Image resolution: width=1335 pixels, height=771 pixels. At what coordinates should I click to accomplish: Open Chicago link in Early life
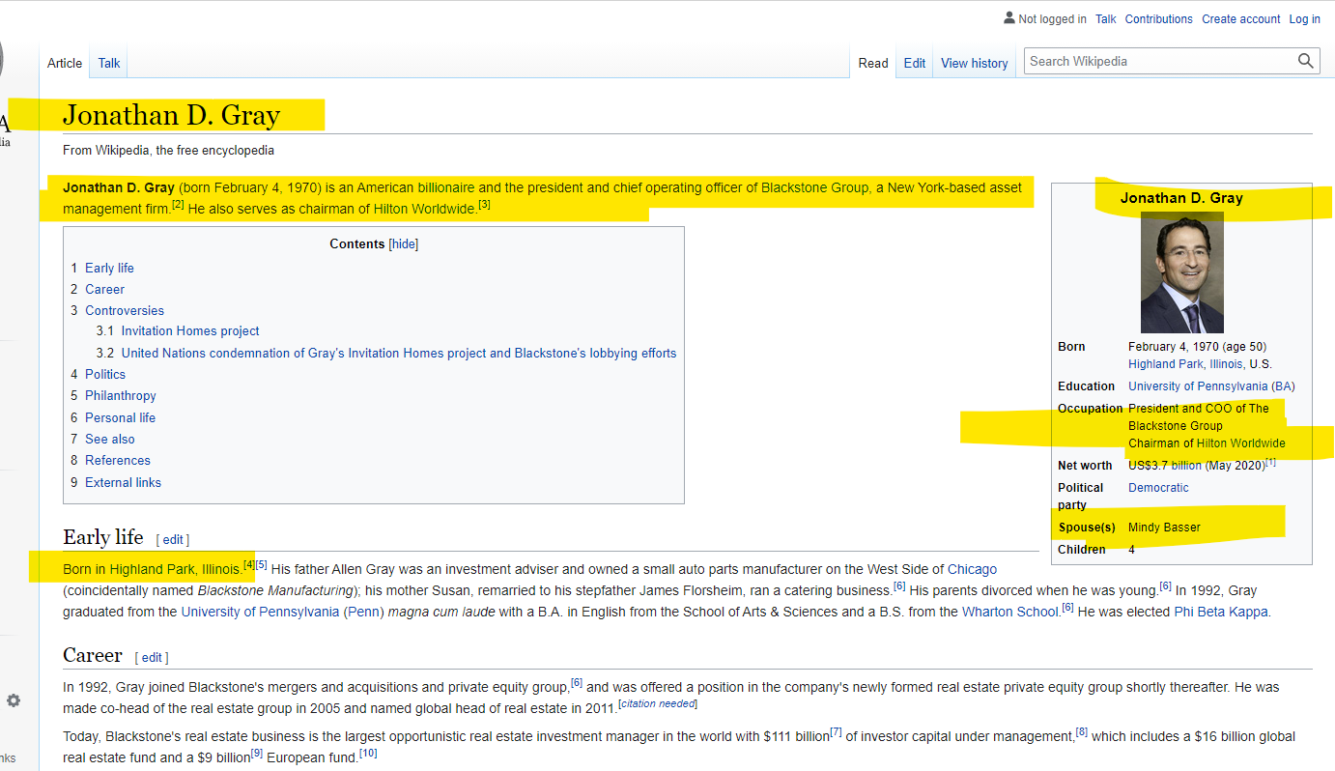(972, 569)
